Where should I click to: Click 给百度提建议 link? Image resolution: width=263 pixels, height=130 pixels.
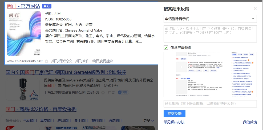click(x=103, y=61)
